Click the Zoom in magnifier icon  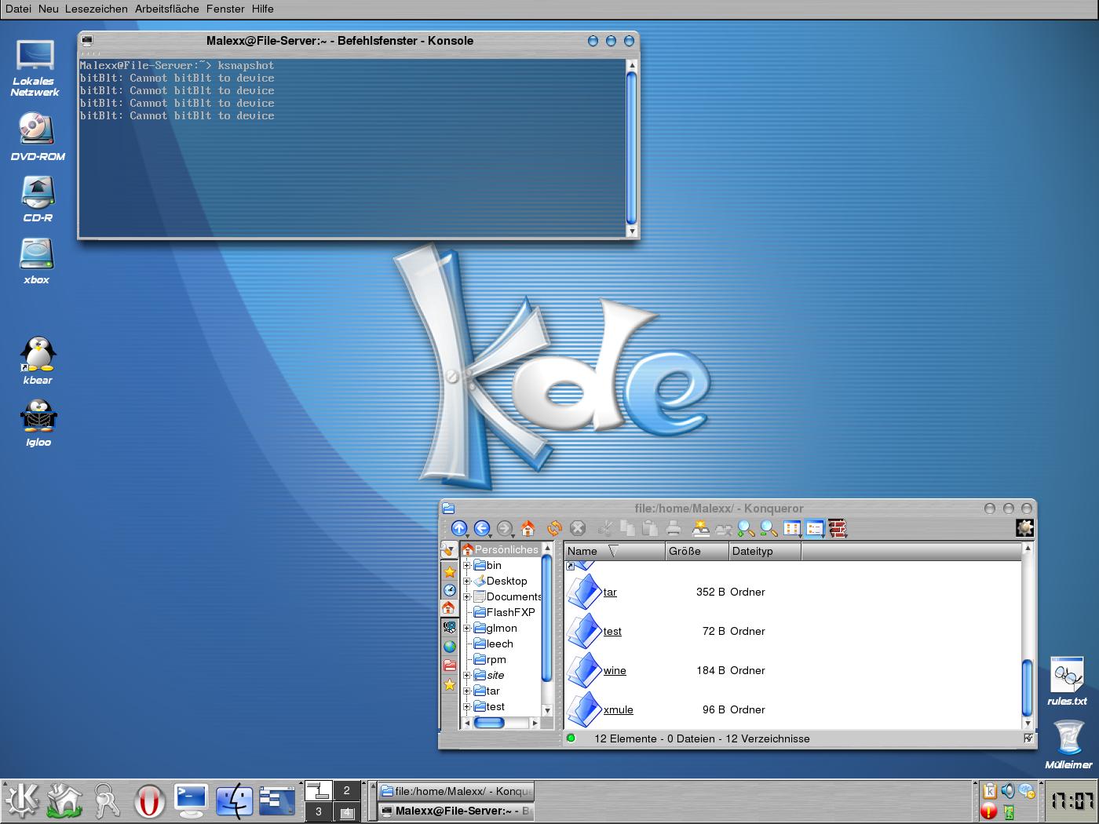746,529
